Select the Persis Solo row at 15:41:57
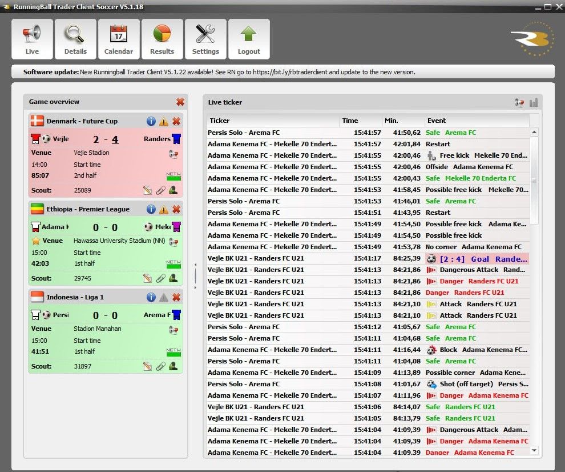 pyautogui.click(x=368, y=133)
